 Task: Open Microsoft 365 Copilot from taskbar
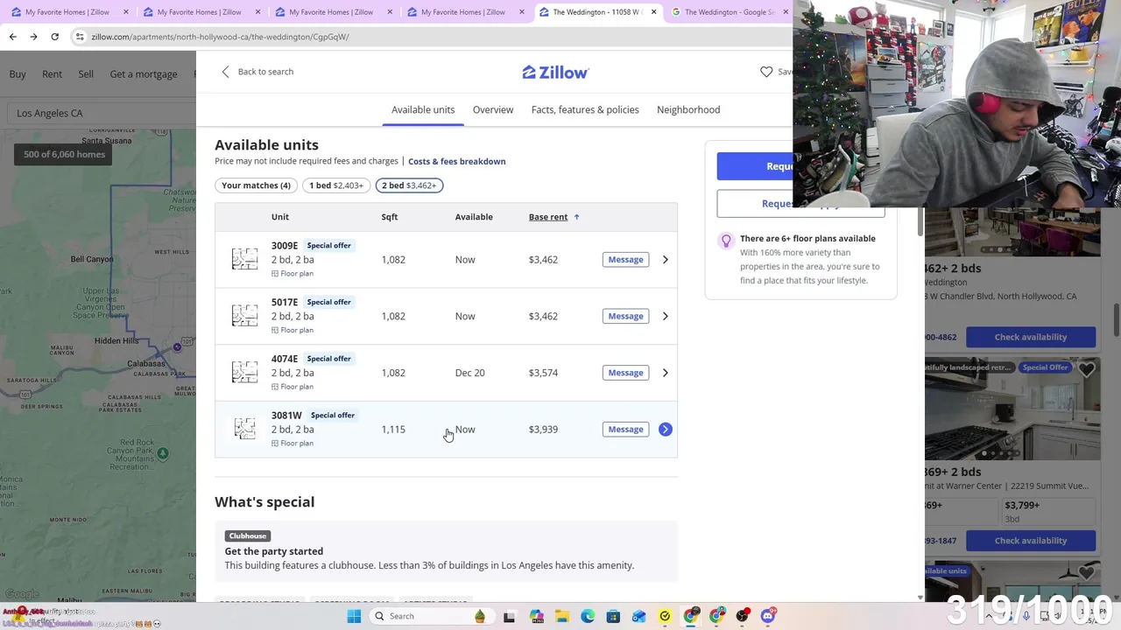click(537, 616)
